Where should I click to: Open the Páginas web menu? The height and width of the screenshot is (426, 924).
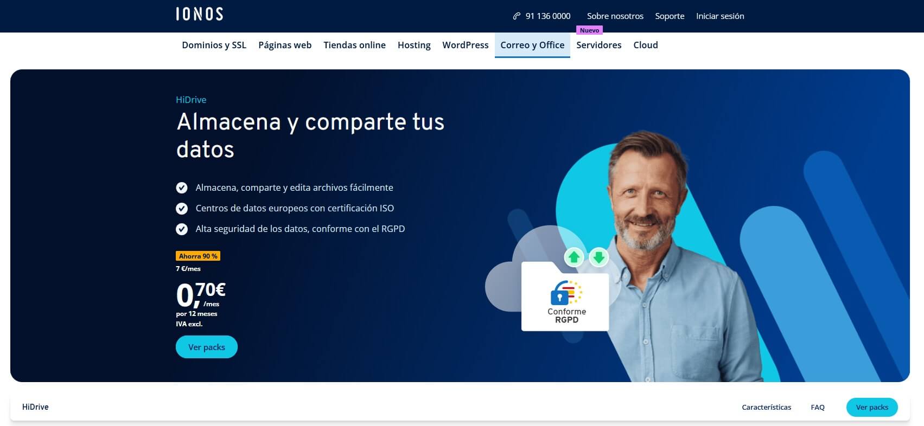tap(285, 45)
